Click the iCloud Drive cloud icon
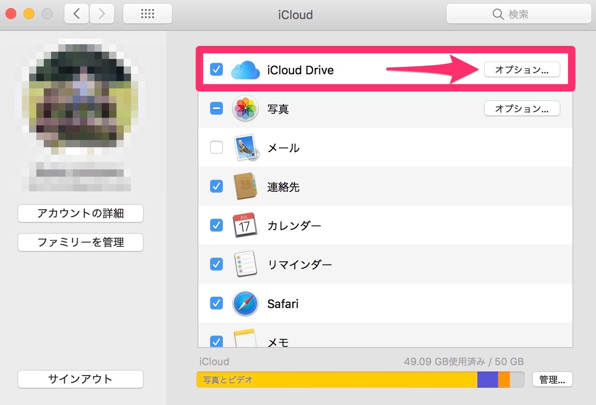The width and height of the screenshot is (596, 405). click(245, 70)
